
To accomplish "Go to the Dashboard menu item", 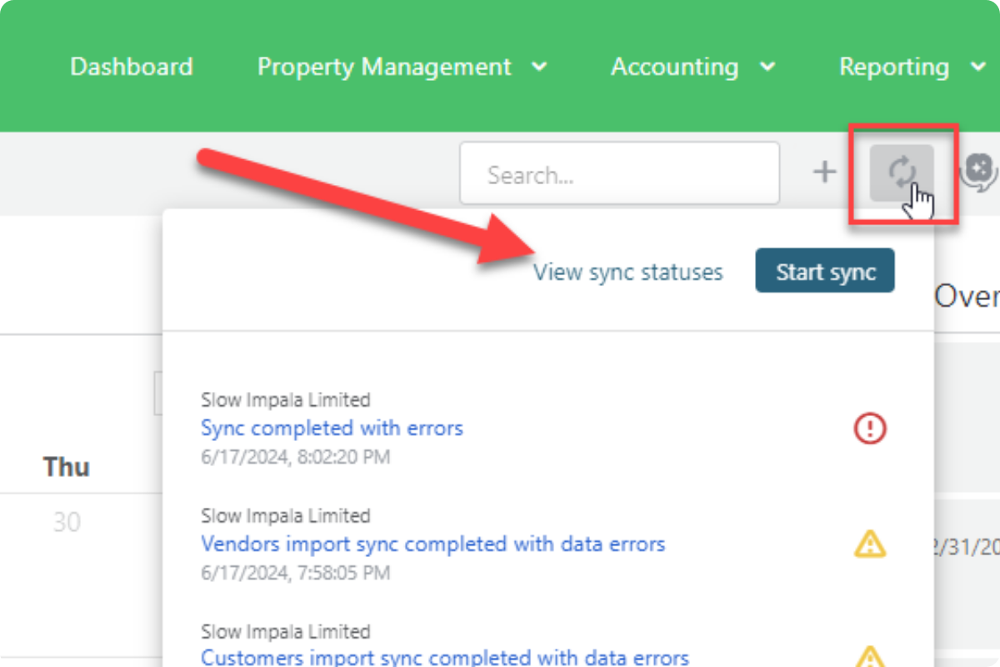I will pos(131,67).
